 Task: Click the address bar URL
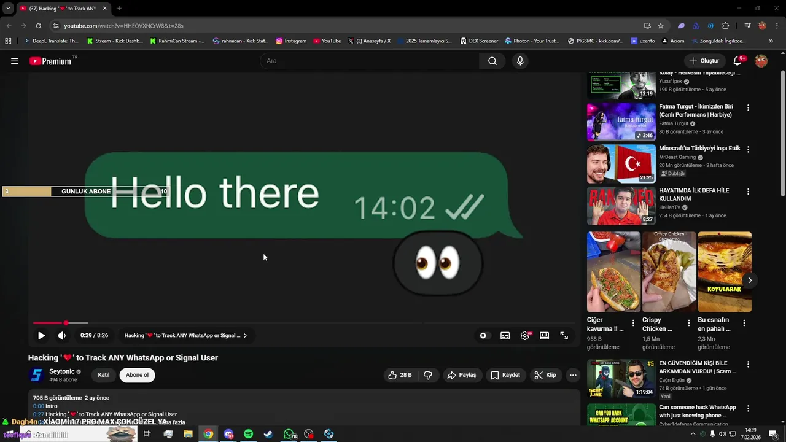click(123, 26)
